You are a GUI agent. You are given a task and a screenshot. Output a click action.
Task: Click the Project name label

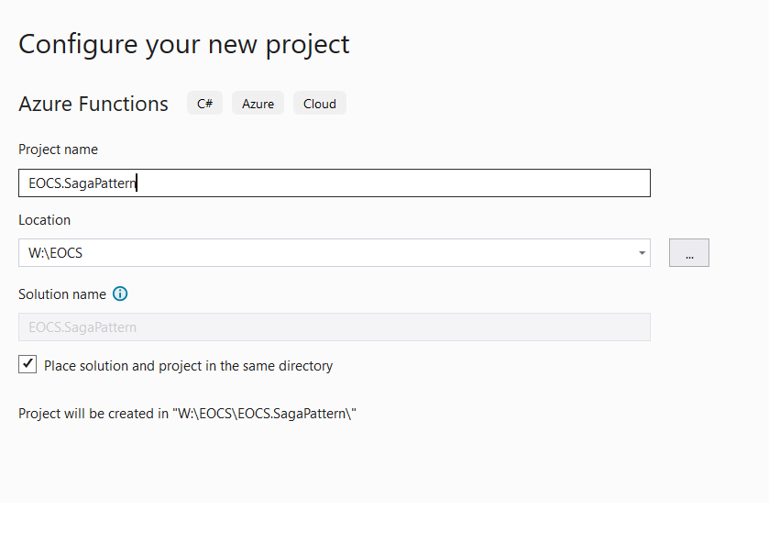point(58,150)
